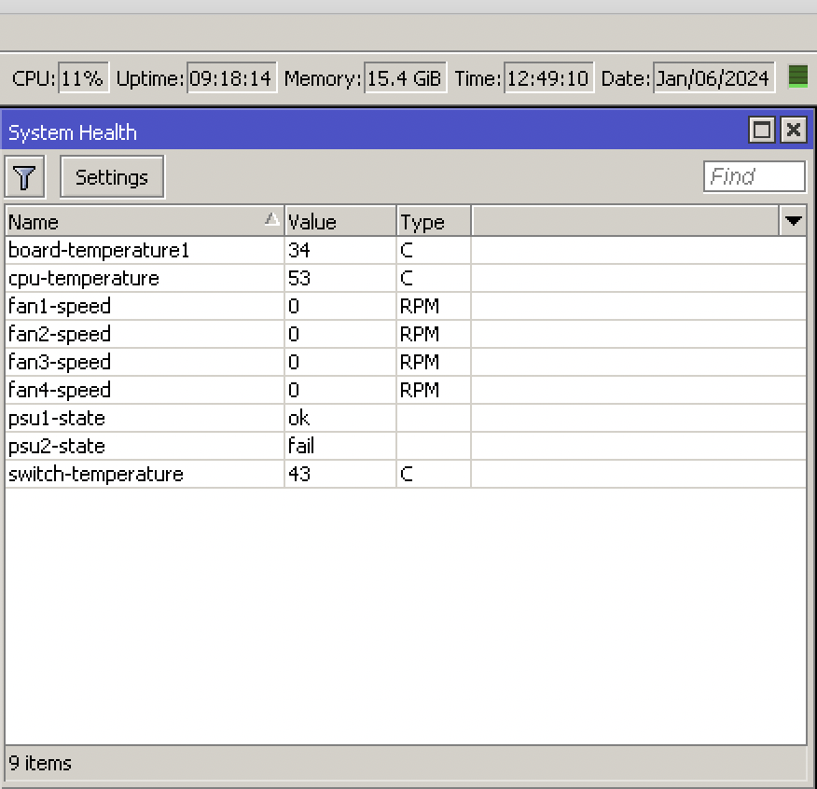Image resolution: width=817 pixels, height=789 pixels.
Task: Open the column selection dropdown arrow
Action: [793, 221]
